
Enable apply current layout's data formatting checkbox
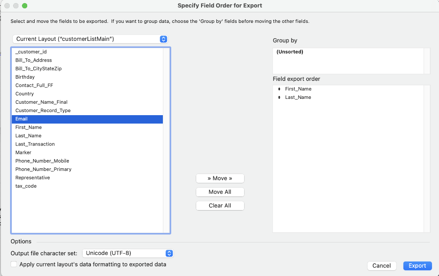[14, 265]
